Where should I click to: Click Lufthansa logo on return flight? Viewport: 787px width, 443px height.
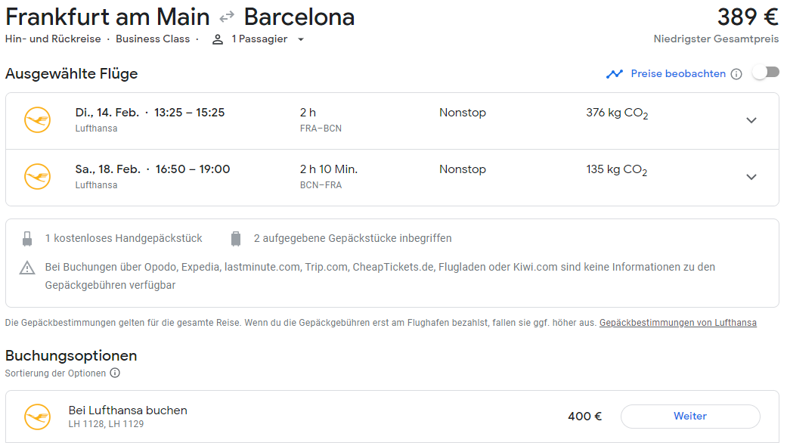(x=37, y=177)
